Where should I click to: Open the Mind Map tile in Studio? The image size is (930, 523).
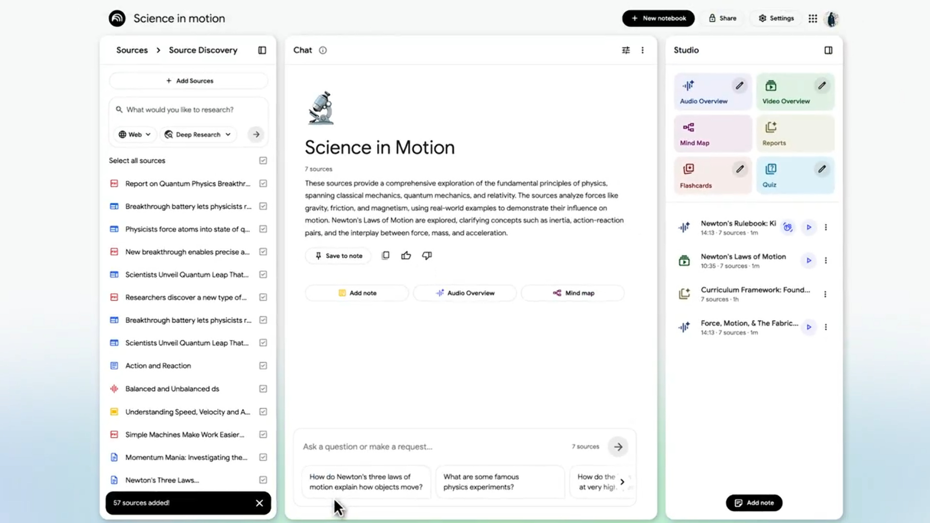[x=713, y=134]
